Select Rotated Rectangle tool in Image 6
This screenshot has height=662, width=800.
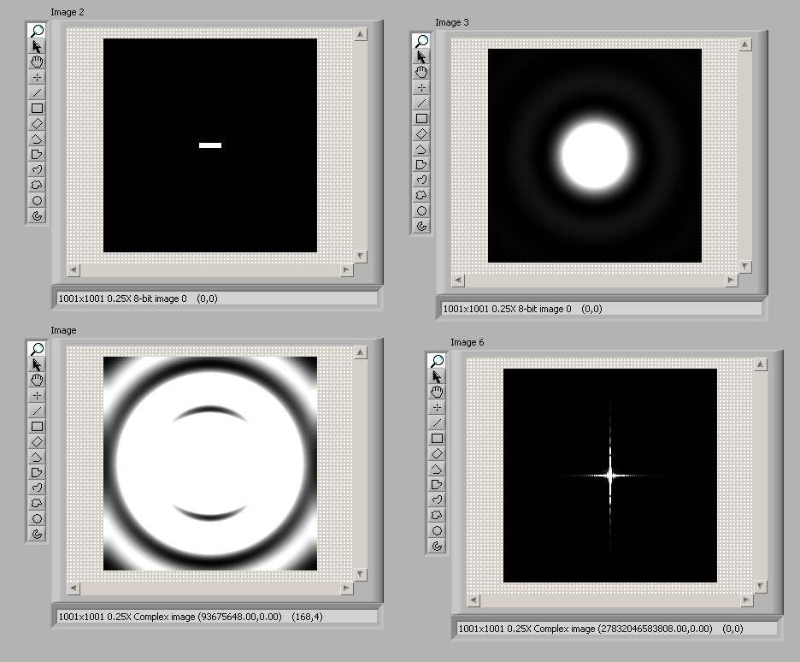[x=437, y=453]
